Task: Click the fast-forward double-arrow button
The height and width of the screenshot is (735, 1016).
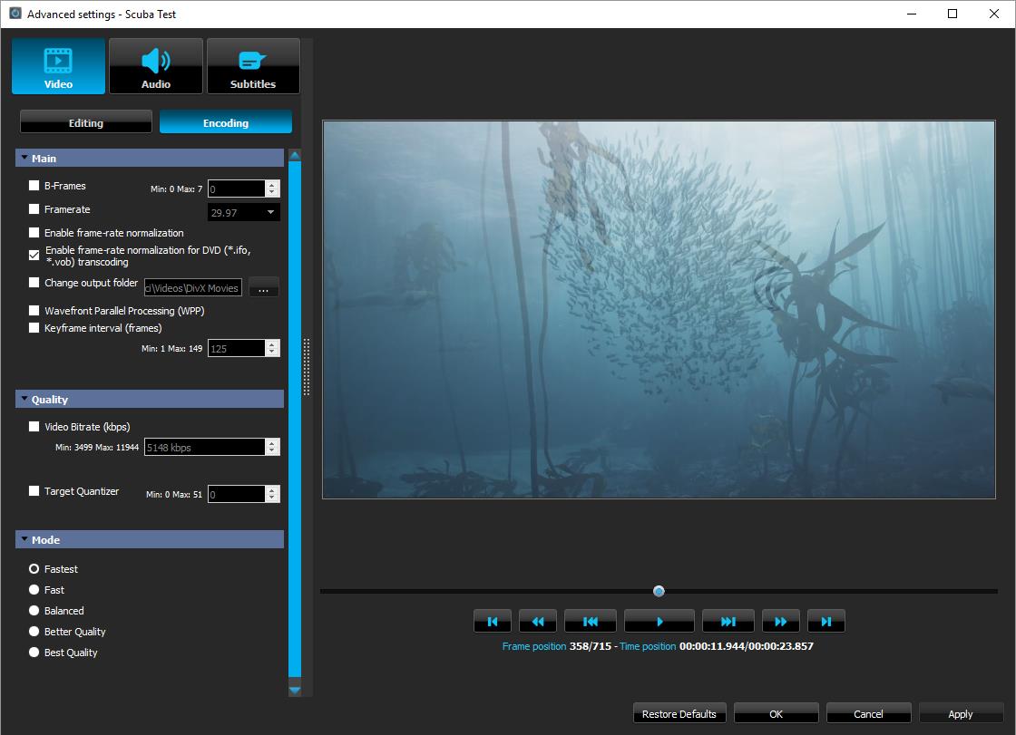Action: pos(780,622)
